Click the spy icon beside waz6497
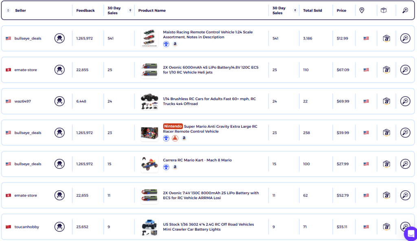 [x=59, y=101]
